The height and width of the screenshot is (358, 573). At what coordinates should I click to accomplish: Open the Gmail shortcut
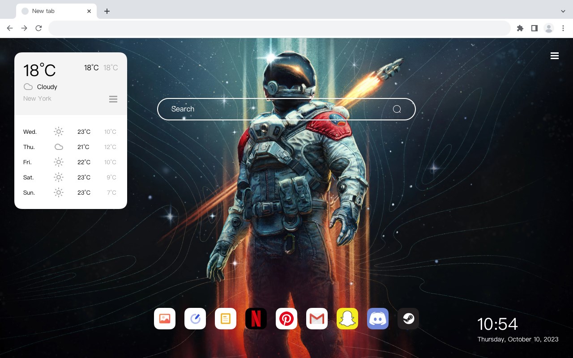[317, 319]
